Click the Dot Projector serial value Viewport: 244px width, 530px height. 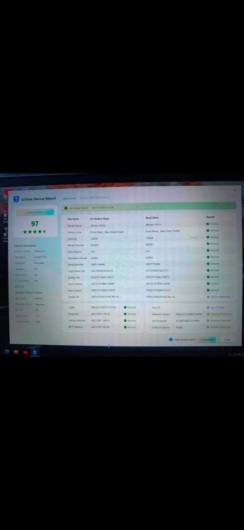[188, 320]
